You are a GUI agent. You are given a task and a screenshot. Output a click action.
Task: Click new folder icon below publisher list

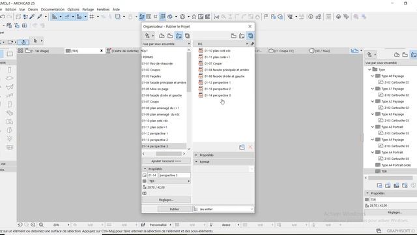click(242, 147)
